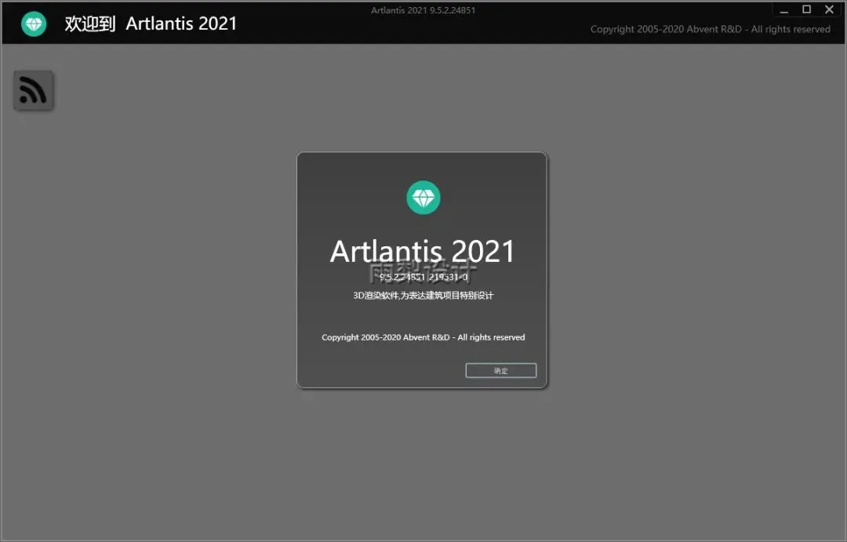Viewport: 847px width, 542px height.
Task: Confirm the about dialog with the 确定 button
Action: 500,370
